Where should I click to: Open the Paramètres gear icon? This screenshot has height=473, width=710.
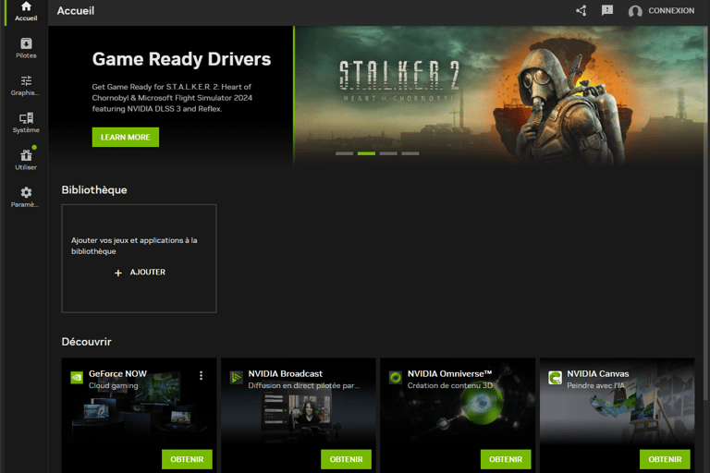pos(26,197)
